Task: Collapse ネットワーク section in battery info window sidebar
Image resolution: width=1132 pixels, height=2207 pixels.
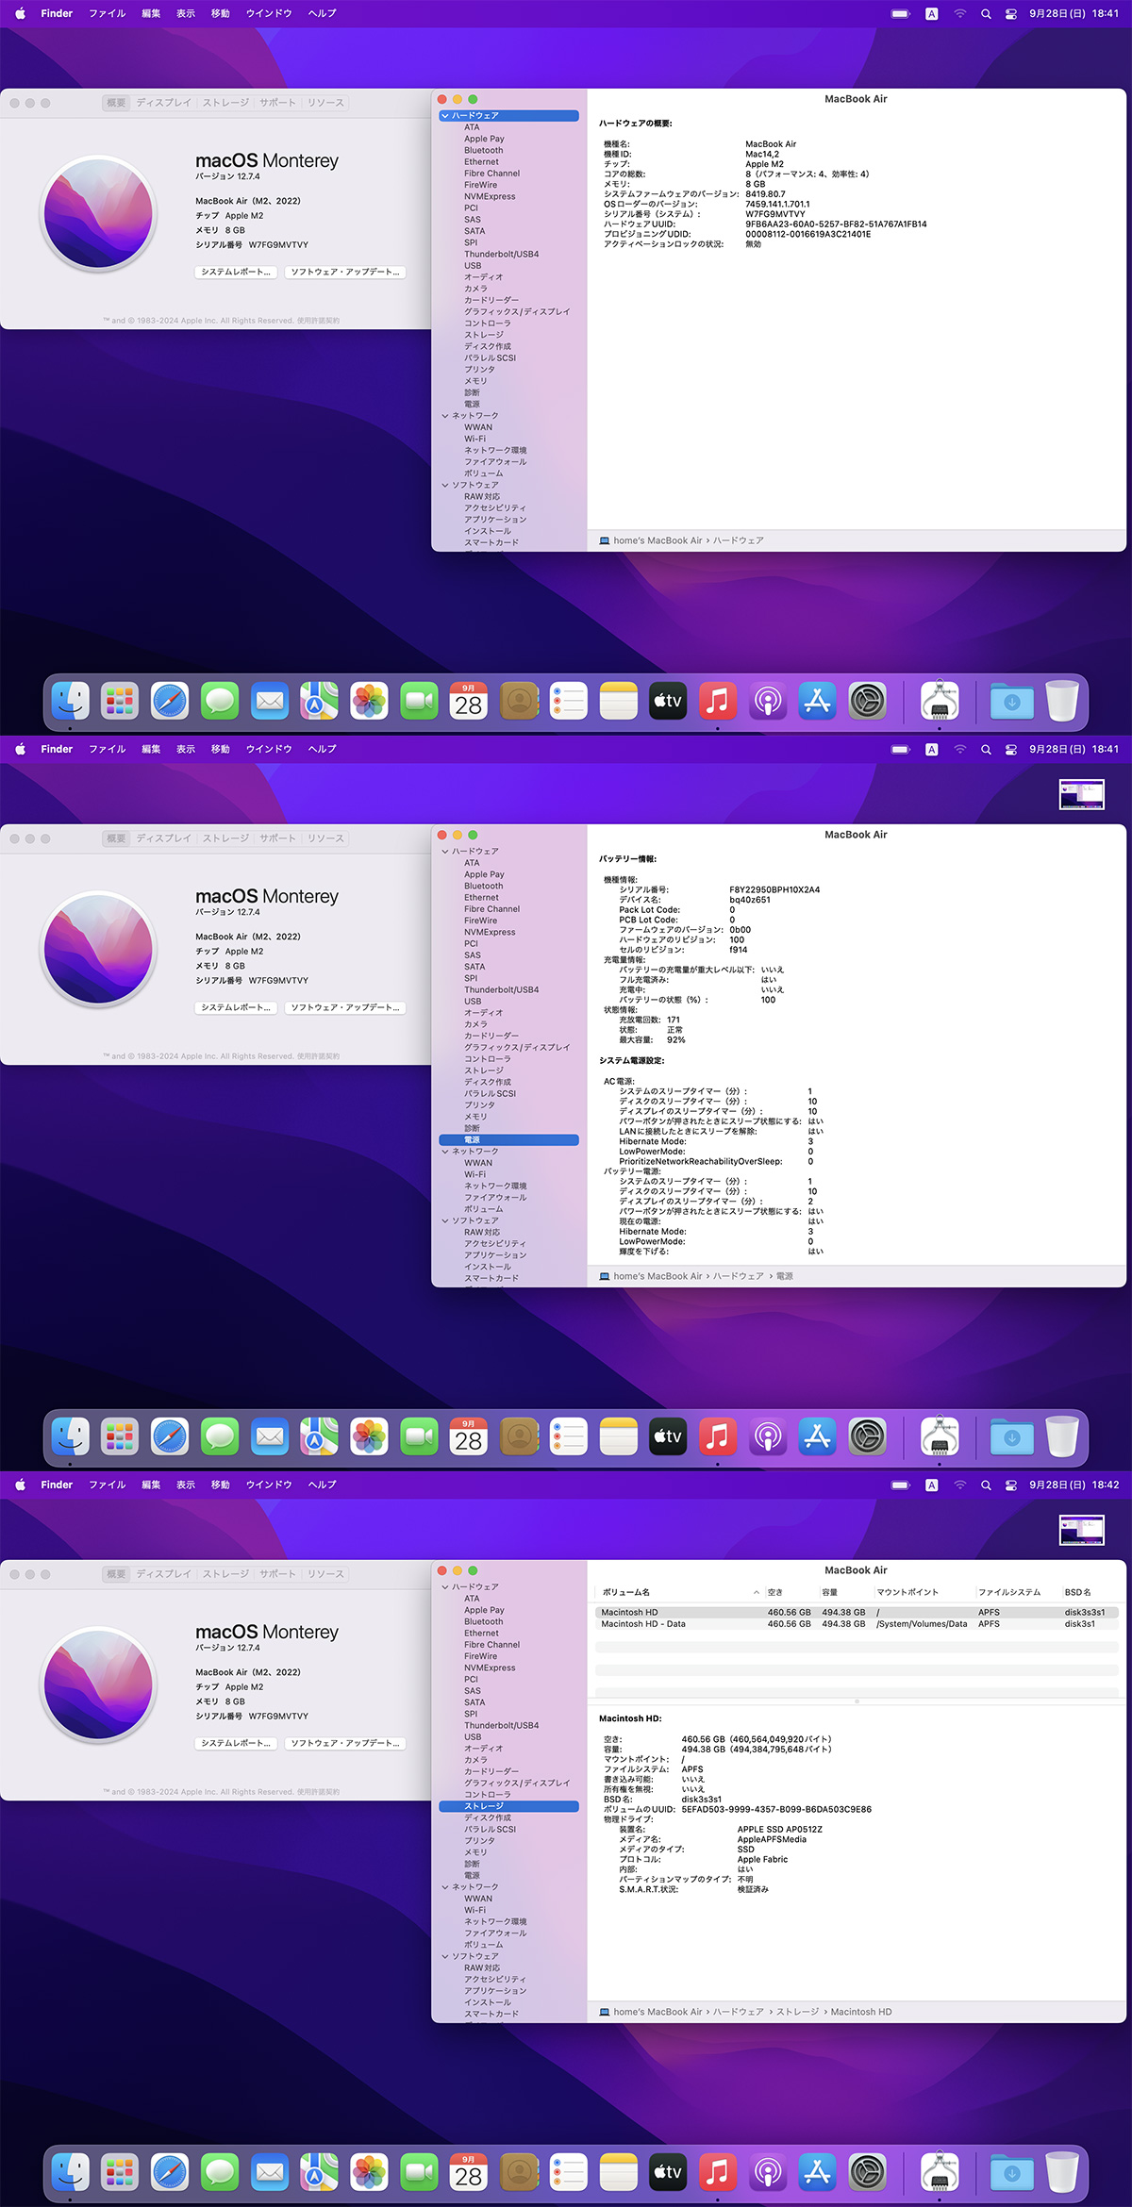Action: (x=445, y=1152)
